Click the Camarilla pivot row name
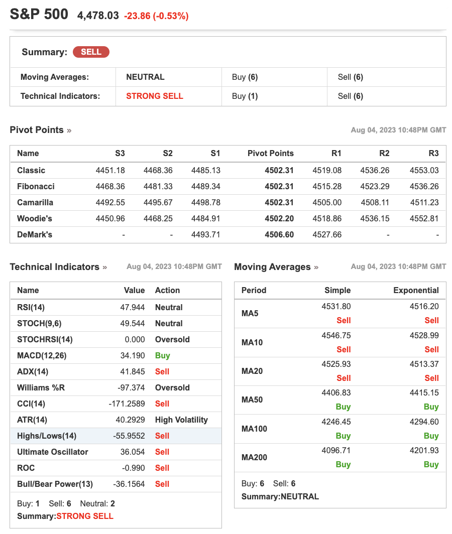This screenshot has height=534, width=452. (x=35, y=202)
